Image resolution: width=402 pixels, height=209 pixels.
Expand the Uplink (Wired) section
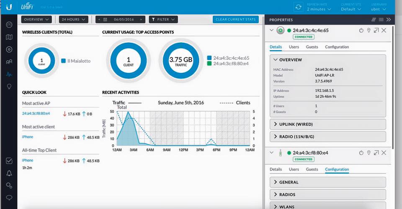327,124
